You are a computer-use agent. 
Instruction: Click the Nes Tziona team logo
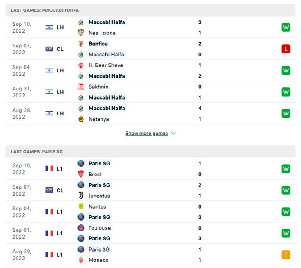pyautogui.click(x=81, y=33)
